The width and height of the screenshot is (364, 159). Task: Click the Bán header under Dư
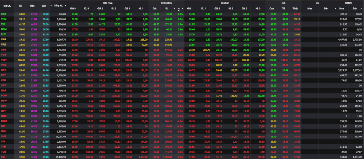(x=326, y=8)
